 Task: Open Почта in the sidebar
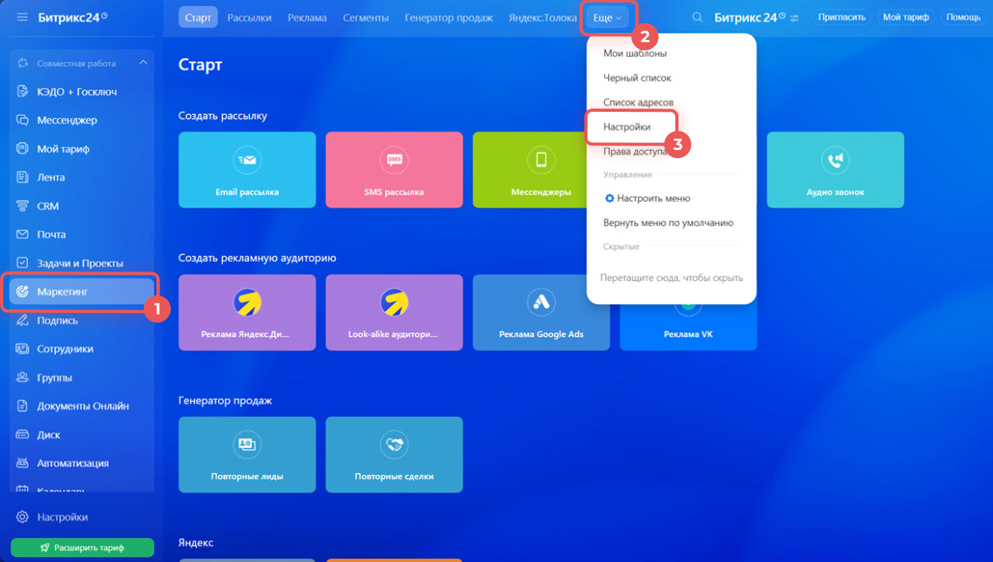click(x=81, y=235)
